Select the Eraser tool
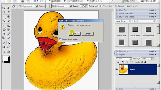The width and height of the screenshot is (161, 90). [8, 38]
